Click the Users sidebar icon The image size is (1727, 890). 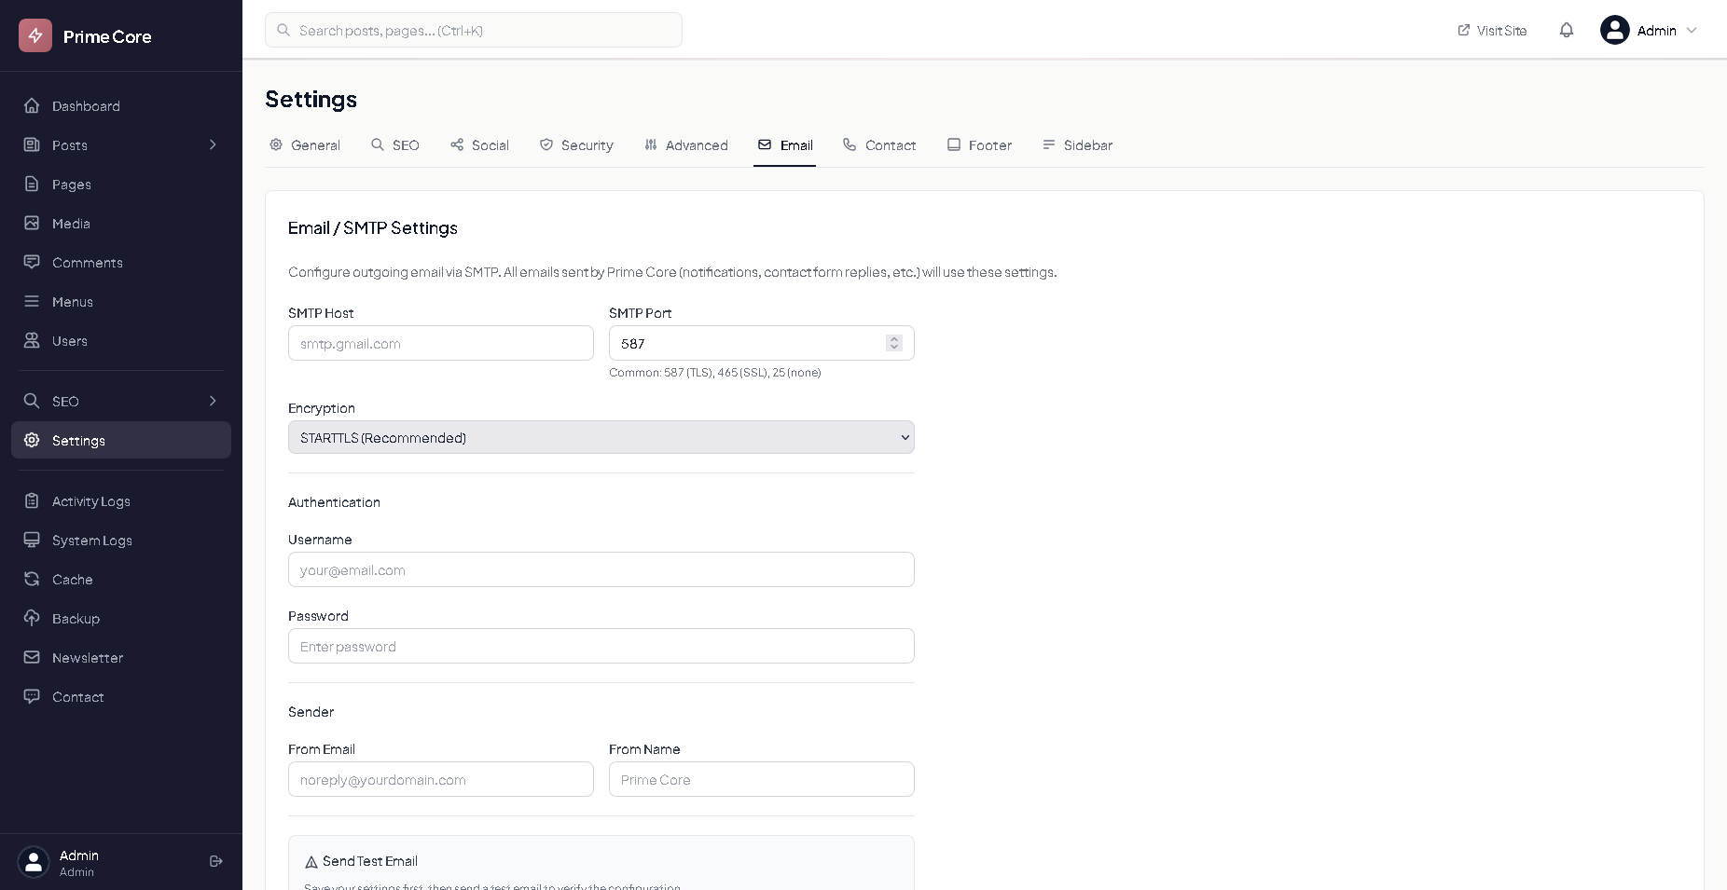32,340
